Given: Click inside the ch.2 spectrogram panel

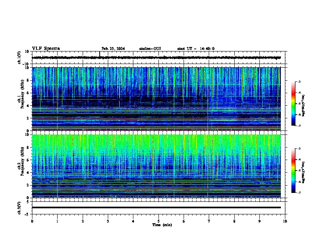Looking at the screenshot, I should (x=156, y=166).
